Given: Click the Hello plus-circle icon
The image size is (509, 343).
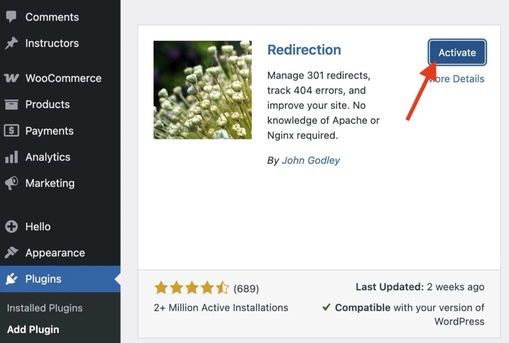Looking at the screenshot, I should [11, 227].
